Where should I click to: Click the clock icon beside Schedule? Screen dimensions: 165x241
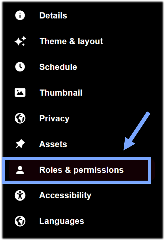[20, 67]
